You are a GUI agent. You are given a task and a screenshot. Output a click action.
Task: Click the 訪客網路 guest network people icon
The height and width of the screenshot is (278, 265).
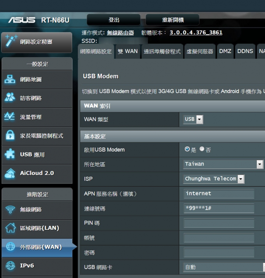(10, 97)
